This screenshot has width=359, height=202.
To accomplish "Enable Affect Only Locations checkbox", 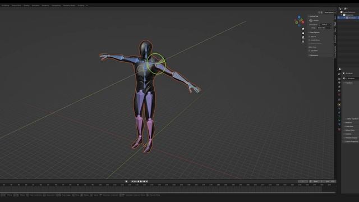I will tap(310, 50).
